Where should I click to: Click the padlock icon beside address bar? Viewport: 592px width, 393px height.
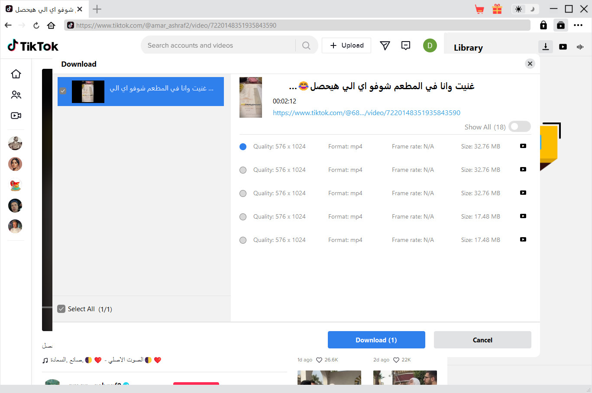click(543, 25)
